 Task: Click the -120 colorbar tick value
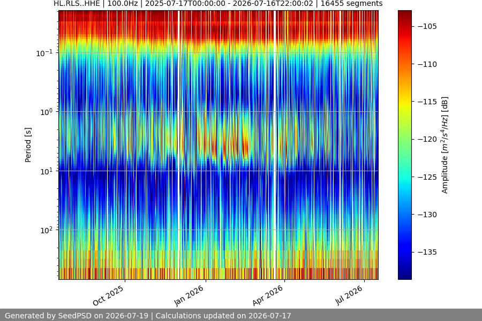pos(427,140)
